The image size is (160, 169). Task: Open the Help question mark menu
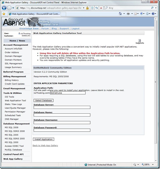coord(154,14)
